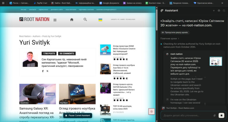Open the Google Документи bookmark
Screen dimensions: 228x122
[109, 3]
